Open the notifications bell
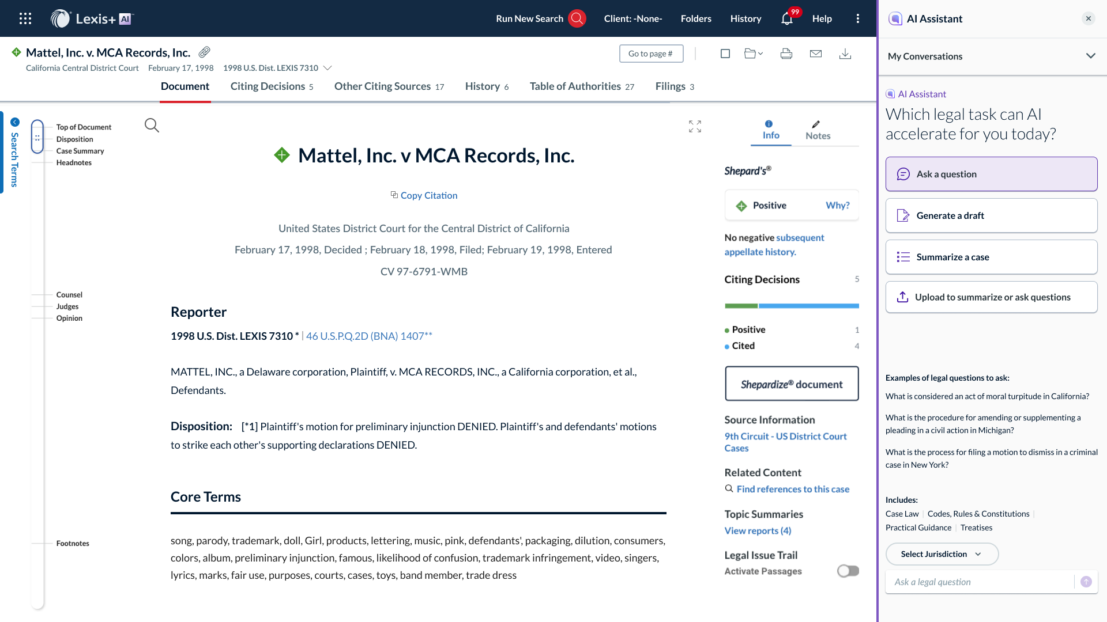The height and width of the screenshot is (622, 1107). tap(787, 18)
